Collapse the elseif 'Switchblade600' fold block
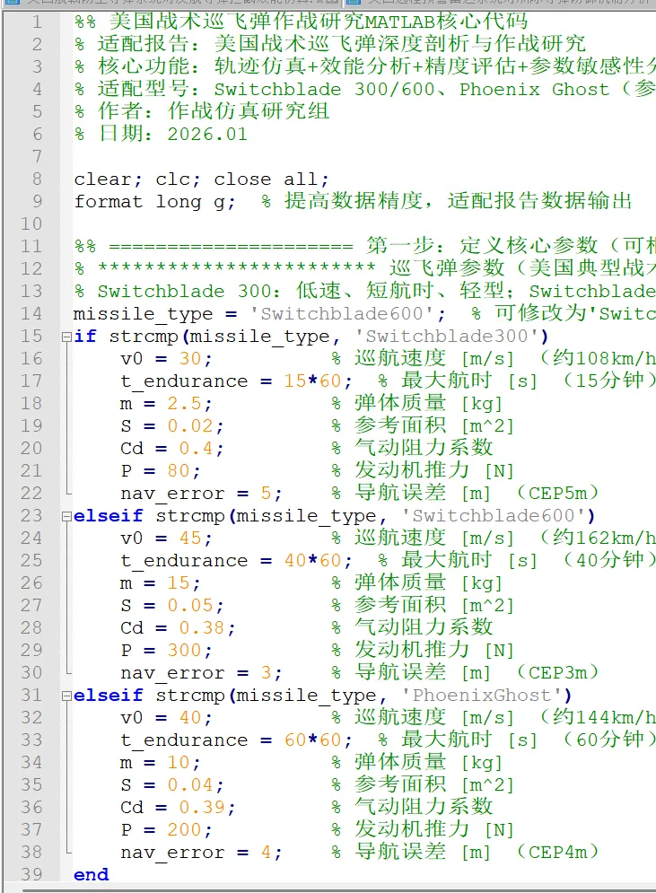This screenshot has width=656, height=893. [66, 517]
